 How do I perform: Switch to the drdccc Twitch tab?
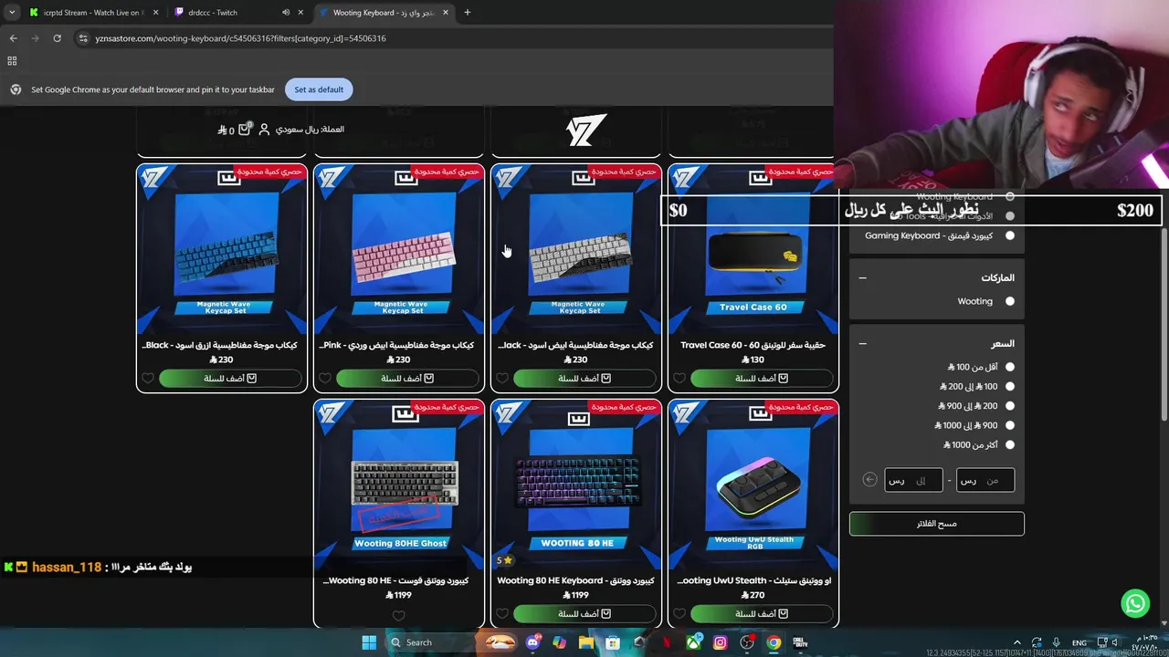(239, 13)
